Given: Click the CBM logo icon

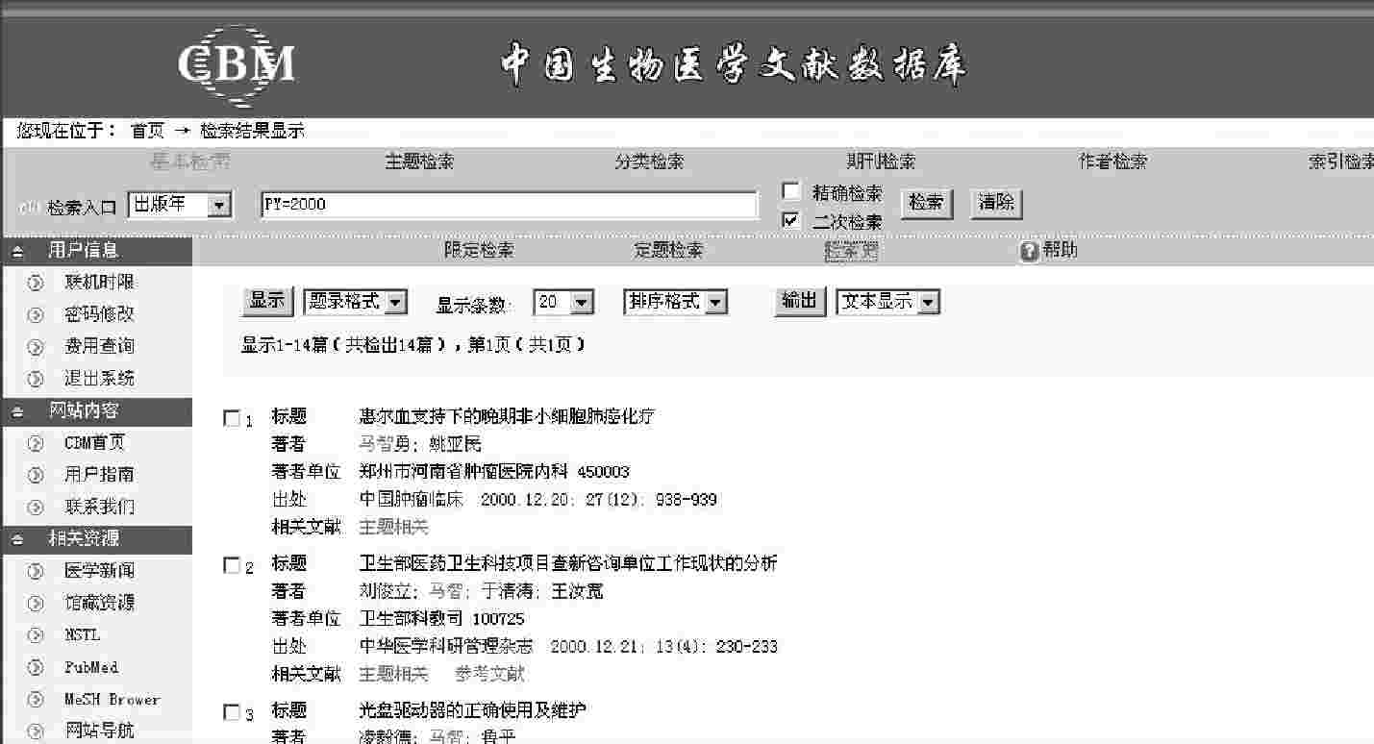Looking at the screenshot, I should (x=236, y=64).
